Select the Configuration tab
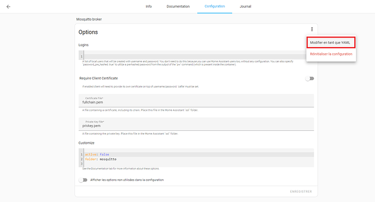The width and height of the screenshot is (375, 202). (x=215, y=7)
